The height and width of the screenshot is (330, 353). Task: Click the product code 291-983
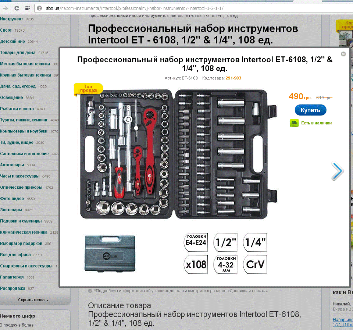233,78
